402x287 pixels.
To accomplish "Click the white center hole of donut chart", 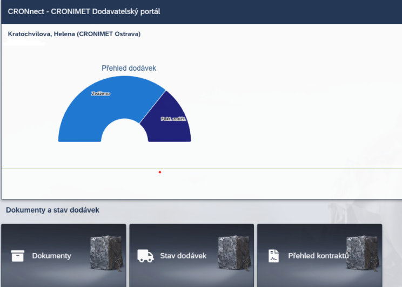I will pos(124,135).
